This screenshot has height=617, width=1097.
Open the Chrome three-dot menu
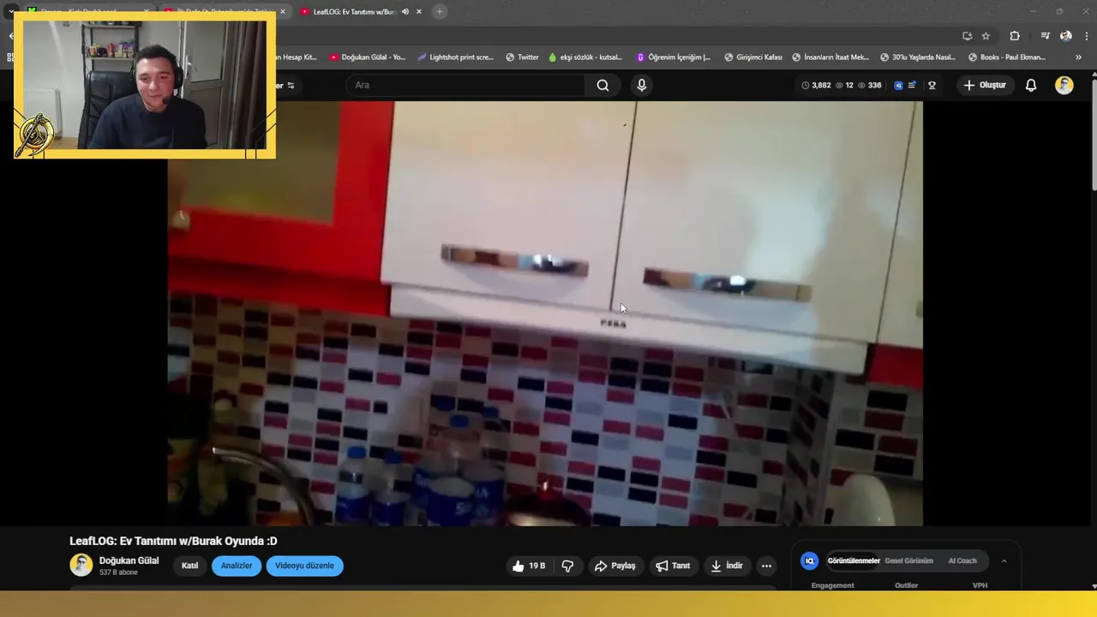(1087, 36)
